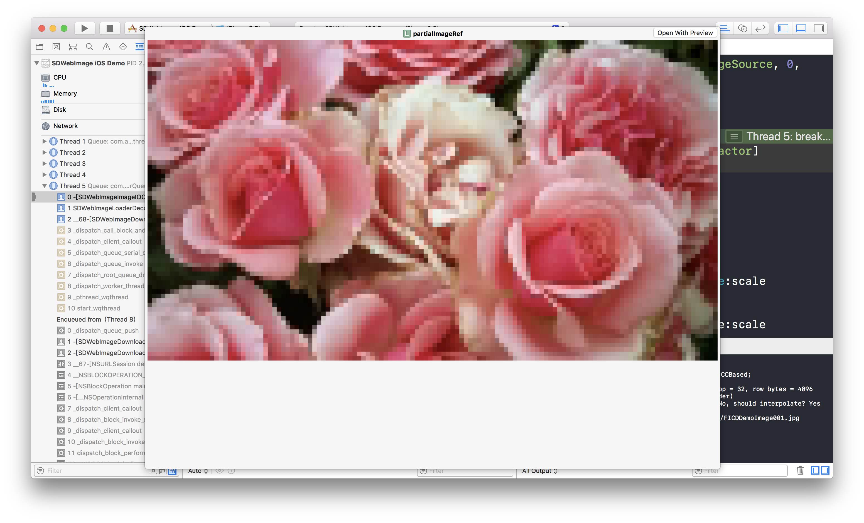Select frame 8 _dispatch_worker_thread

click(x=88, y=286)
